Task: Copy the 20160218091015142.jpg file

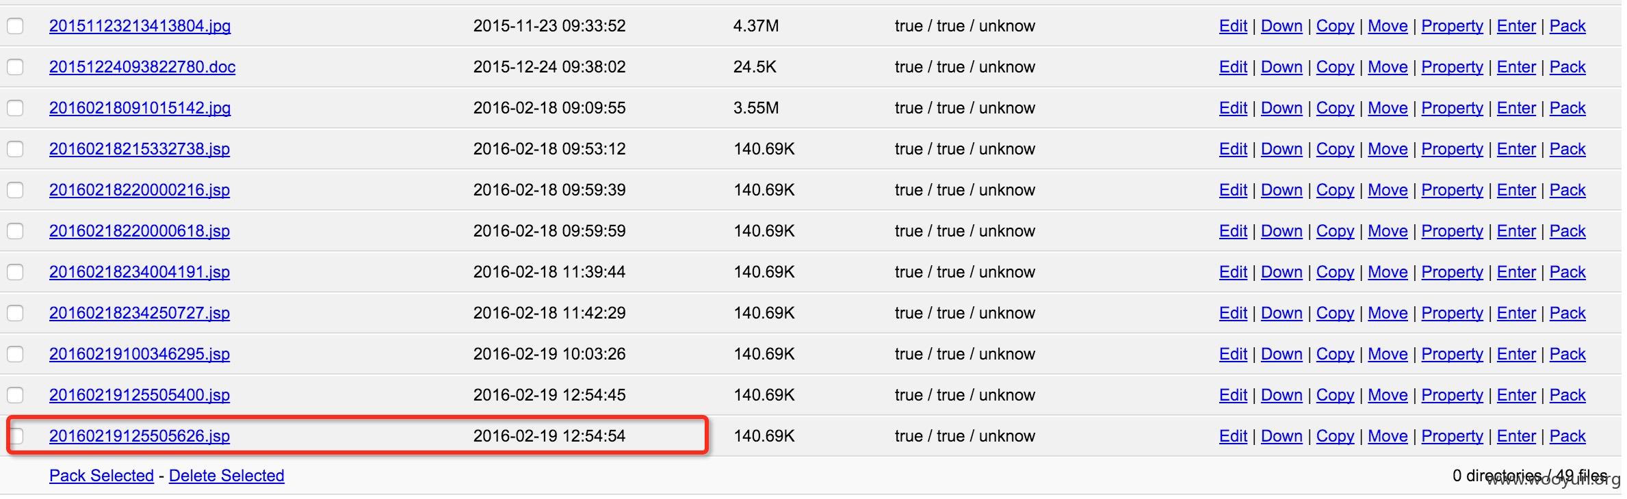Action: pos(1335,108)
